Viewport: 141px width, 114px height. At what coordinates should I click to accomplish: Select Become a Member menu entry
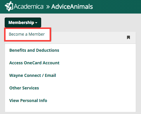pos(28,34)
